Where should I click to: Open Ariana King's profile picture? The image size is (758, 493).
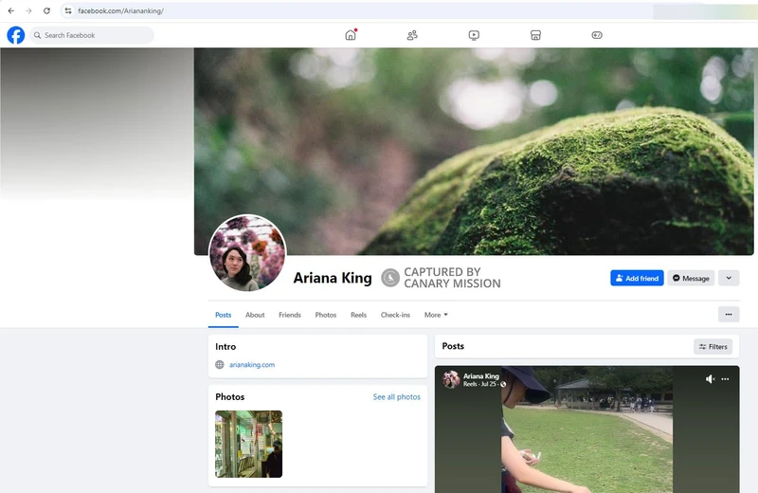[x=247, y=253]
